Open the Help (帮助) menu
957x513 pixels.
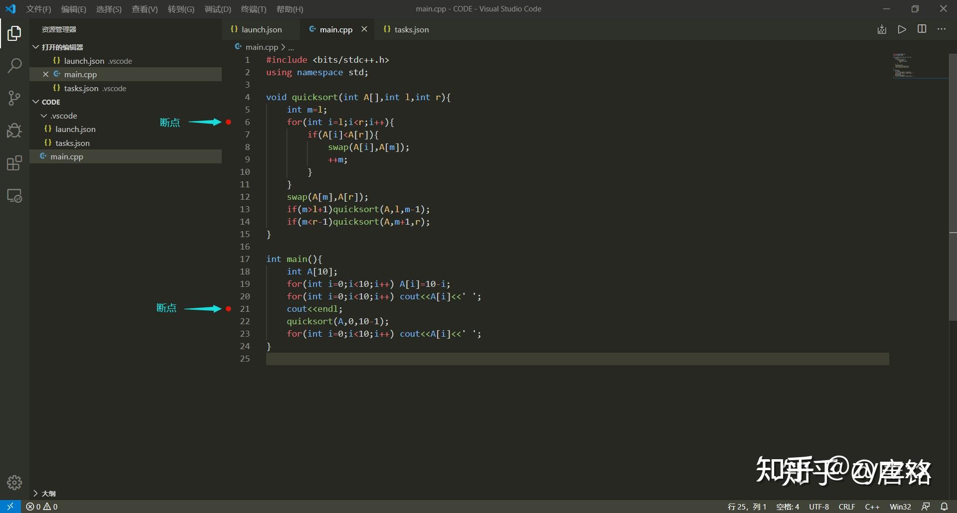click(290, 9)
